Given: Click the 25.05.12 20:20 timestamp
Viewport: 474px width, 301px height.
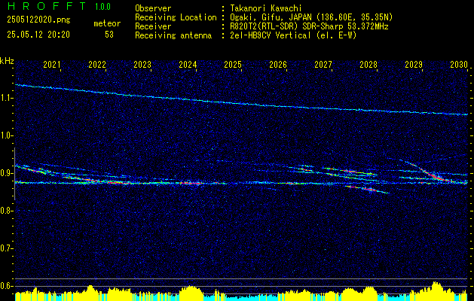Looking at the screenshot, I should click(38, 35).
